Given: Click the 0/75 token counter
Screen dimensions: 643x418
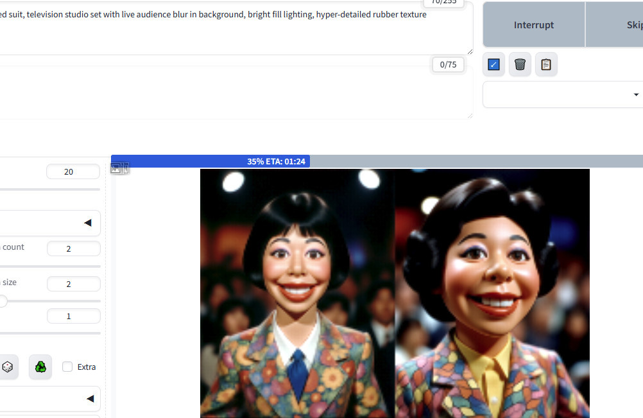Looking at the screenshot, I should (x=448, y=64).
